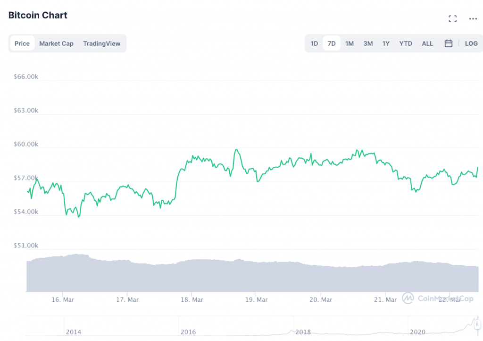
Task: Open the calendar date range picker
Action: [x=449, y=43]
